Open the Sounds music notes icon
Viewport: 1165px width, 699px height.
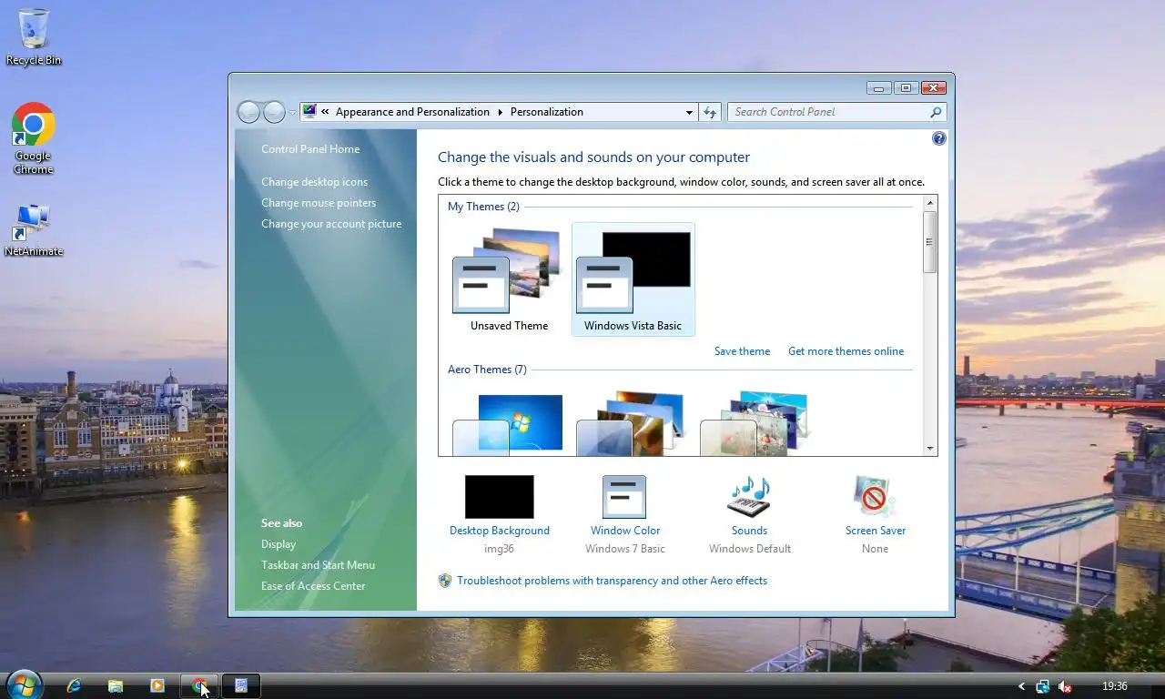point(749,497)
